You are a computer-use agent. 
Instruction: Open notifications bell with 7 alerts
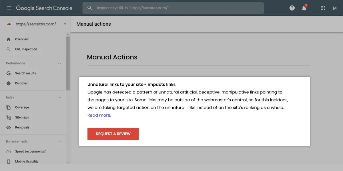304,8
